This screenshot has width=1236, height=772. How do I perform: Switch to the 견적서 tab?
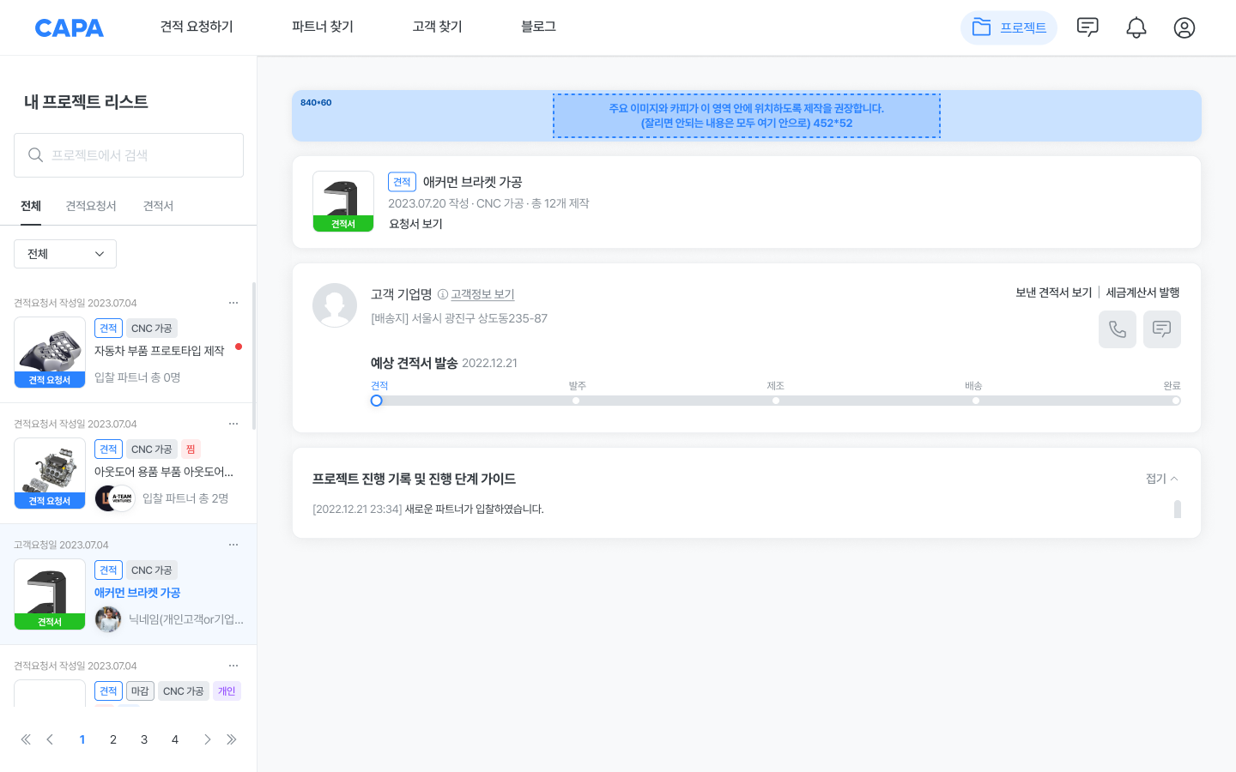coord(157,206)
